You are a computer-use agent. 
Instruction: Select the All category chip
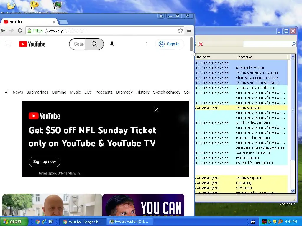7,92
